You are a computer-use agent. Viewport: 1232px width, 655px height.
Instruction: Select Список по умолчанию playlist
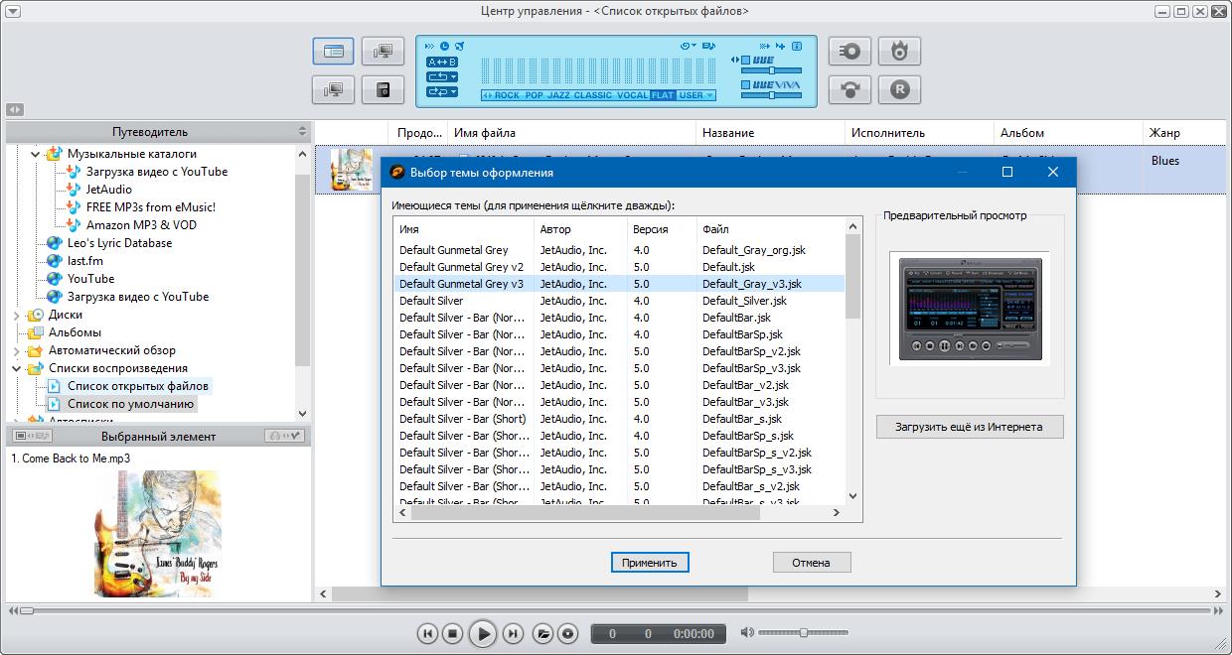point(129,404)
